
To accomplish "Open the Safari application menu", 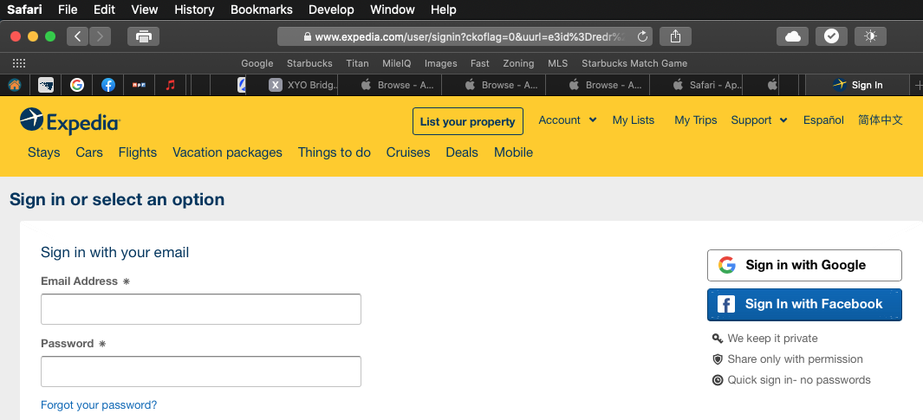I will (24, 10).
